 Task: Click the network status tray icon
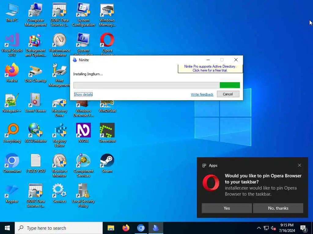click(x=266, y=228)
